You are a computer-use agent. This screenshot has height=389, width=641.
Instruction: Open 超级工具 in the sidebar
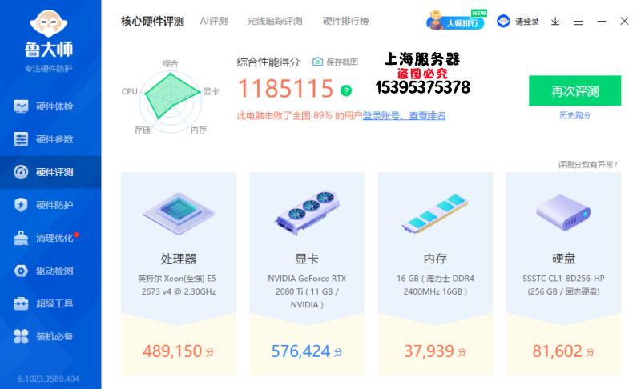pos(50,303)
